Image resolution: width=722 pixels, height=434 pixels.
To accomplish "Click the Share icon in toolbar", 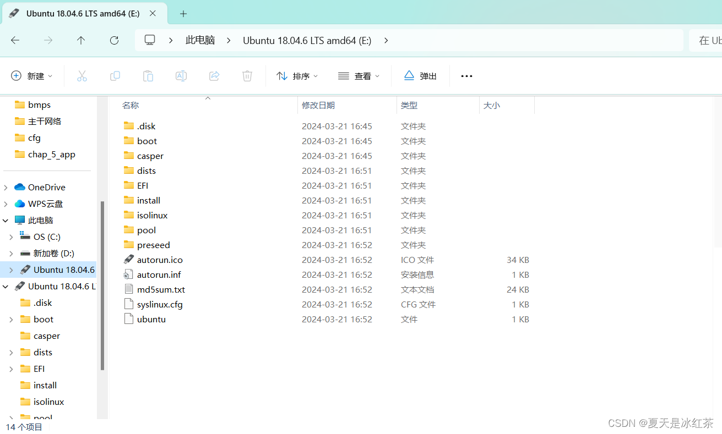I will coord(214,76).
